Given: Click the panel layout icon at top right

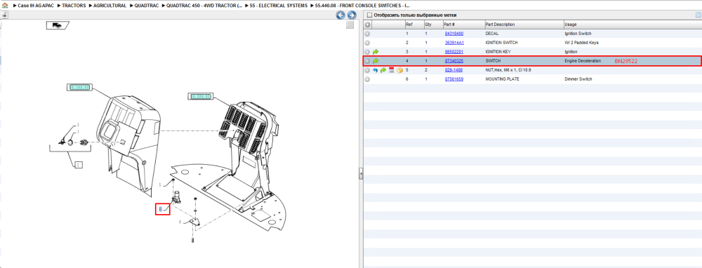Looking at the screenshot, I should (x=697, y=15).
